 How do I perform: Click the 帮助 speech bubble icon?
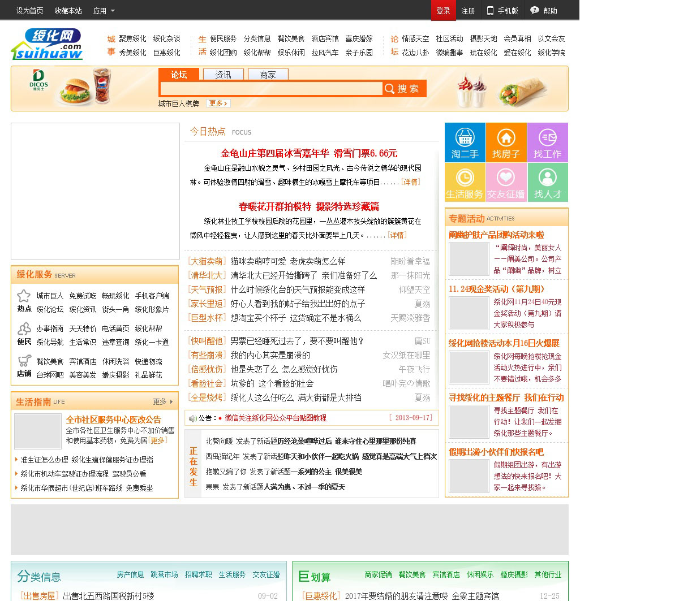534,11
